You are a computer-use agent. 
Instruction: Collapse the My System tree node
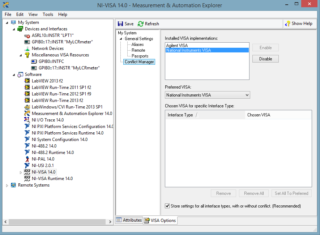[7, 23]
